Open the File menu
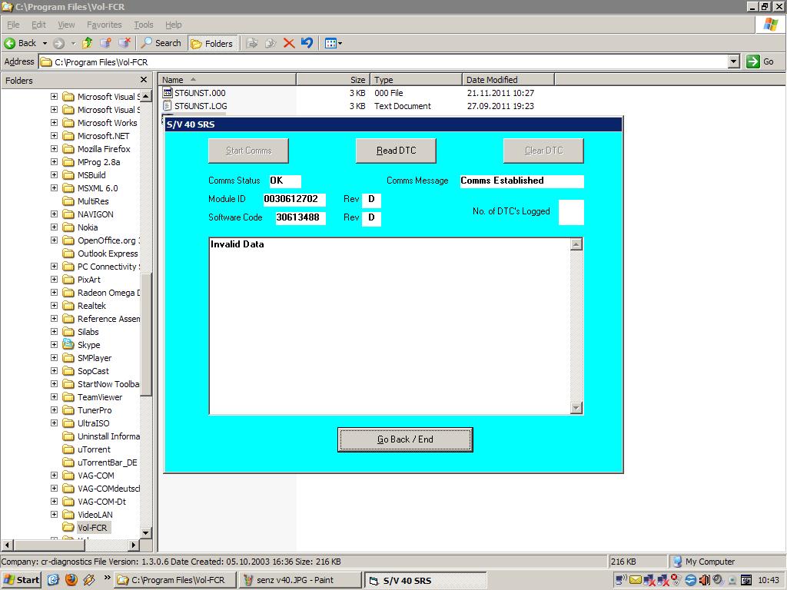The height and width of the screenshot is (590, 787). point(14,25)
